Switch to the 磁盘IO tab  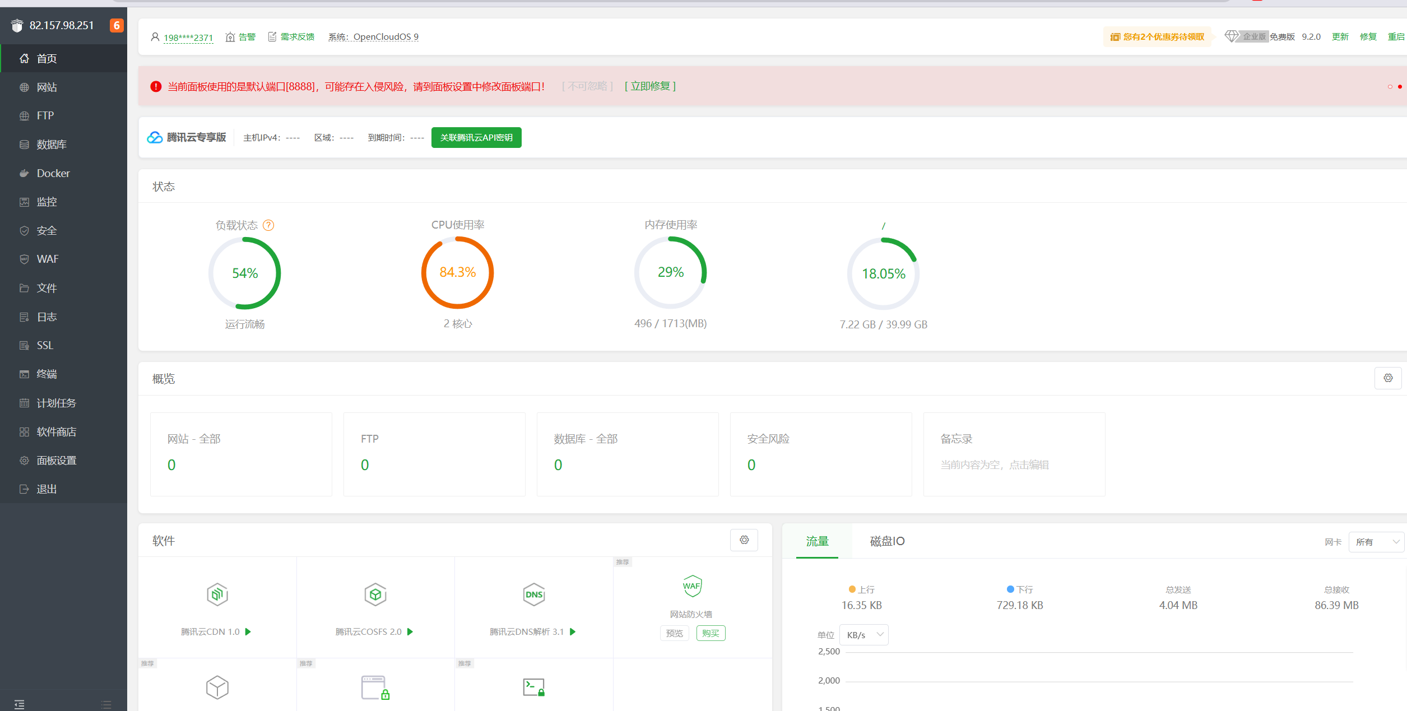(887, 541)
